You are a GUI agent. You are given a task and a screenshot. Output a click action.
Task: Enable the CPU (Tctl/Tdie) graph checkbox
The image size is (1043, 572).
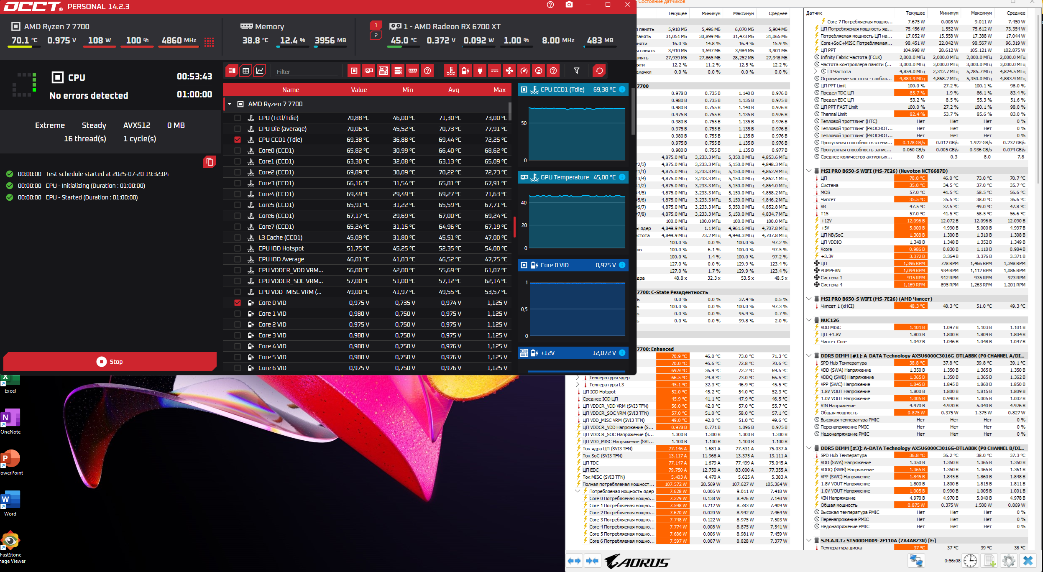tap(238, 118)
